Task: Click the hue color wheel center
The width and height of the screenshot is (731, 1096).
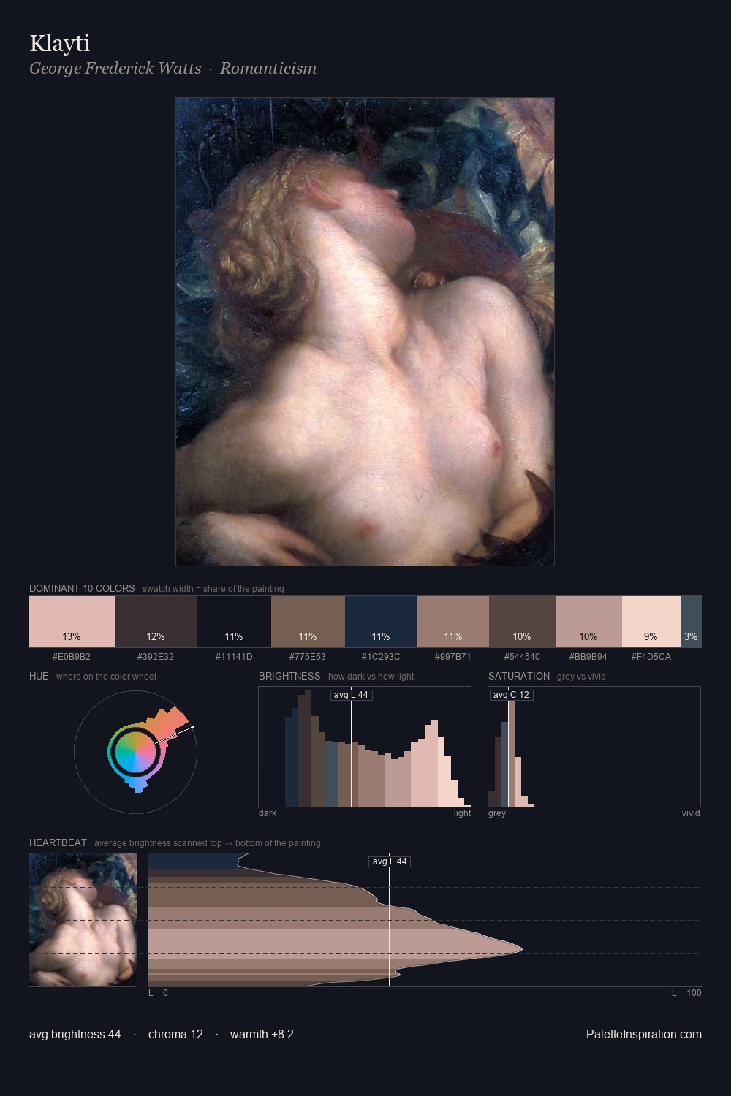Action: [x=135, y=752]
